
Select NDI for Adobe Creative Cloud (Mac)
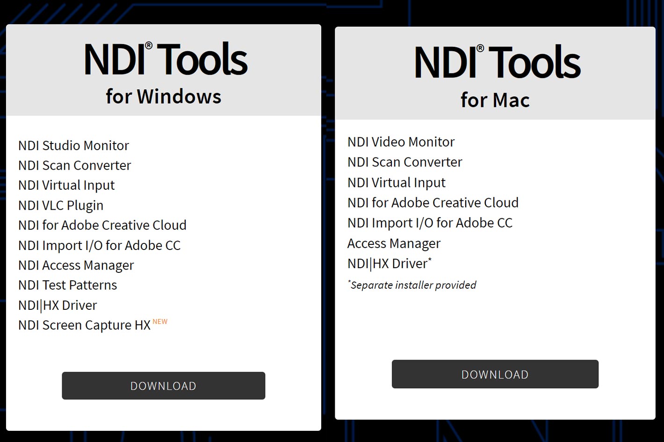[433, 202]
